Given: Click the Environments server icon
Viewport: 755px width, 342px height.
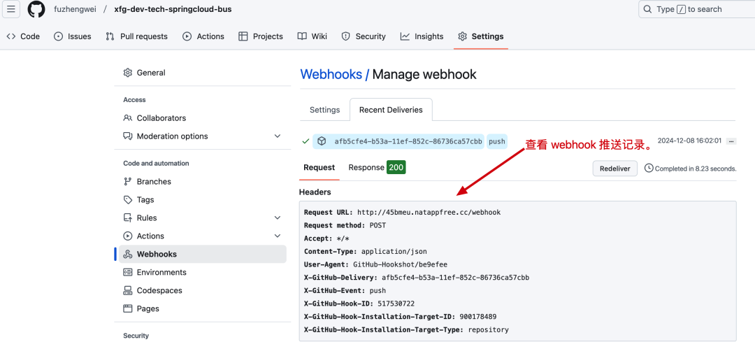Looking at the screenshot, I should coord(128,272).
